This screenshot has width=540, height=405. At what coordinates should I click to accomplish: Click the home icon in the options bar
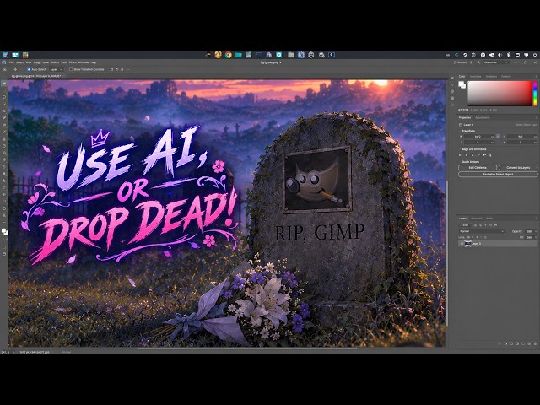(4, 69)
